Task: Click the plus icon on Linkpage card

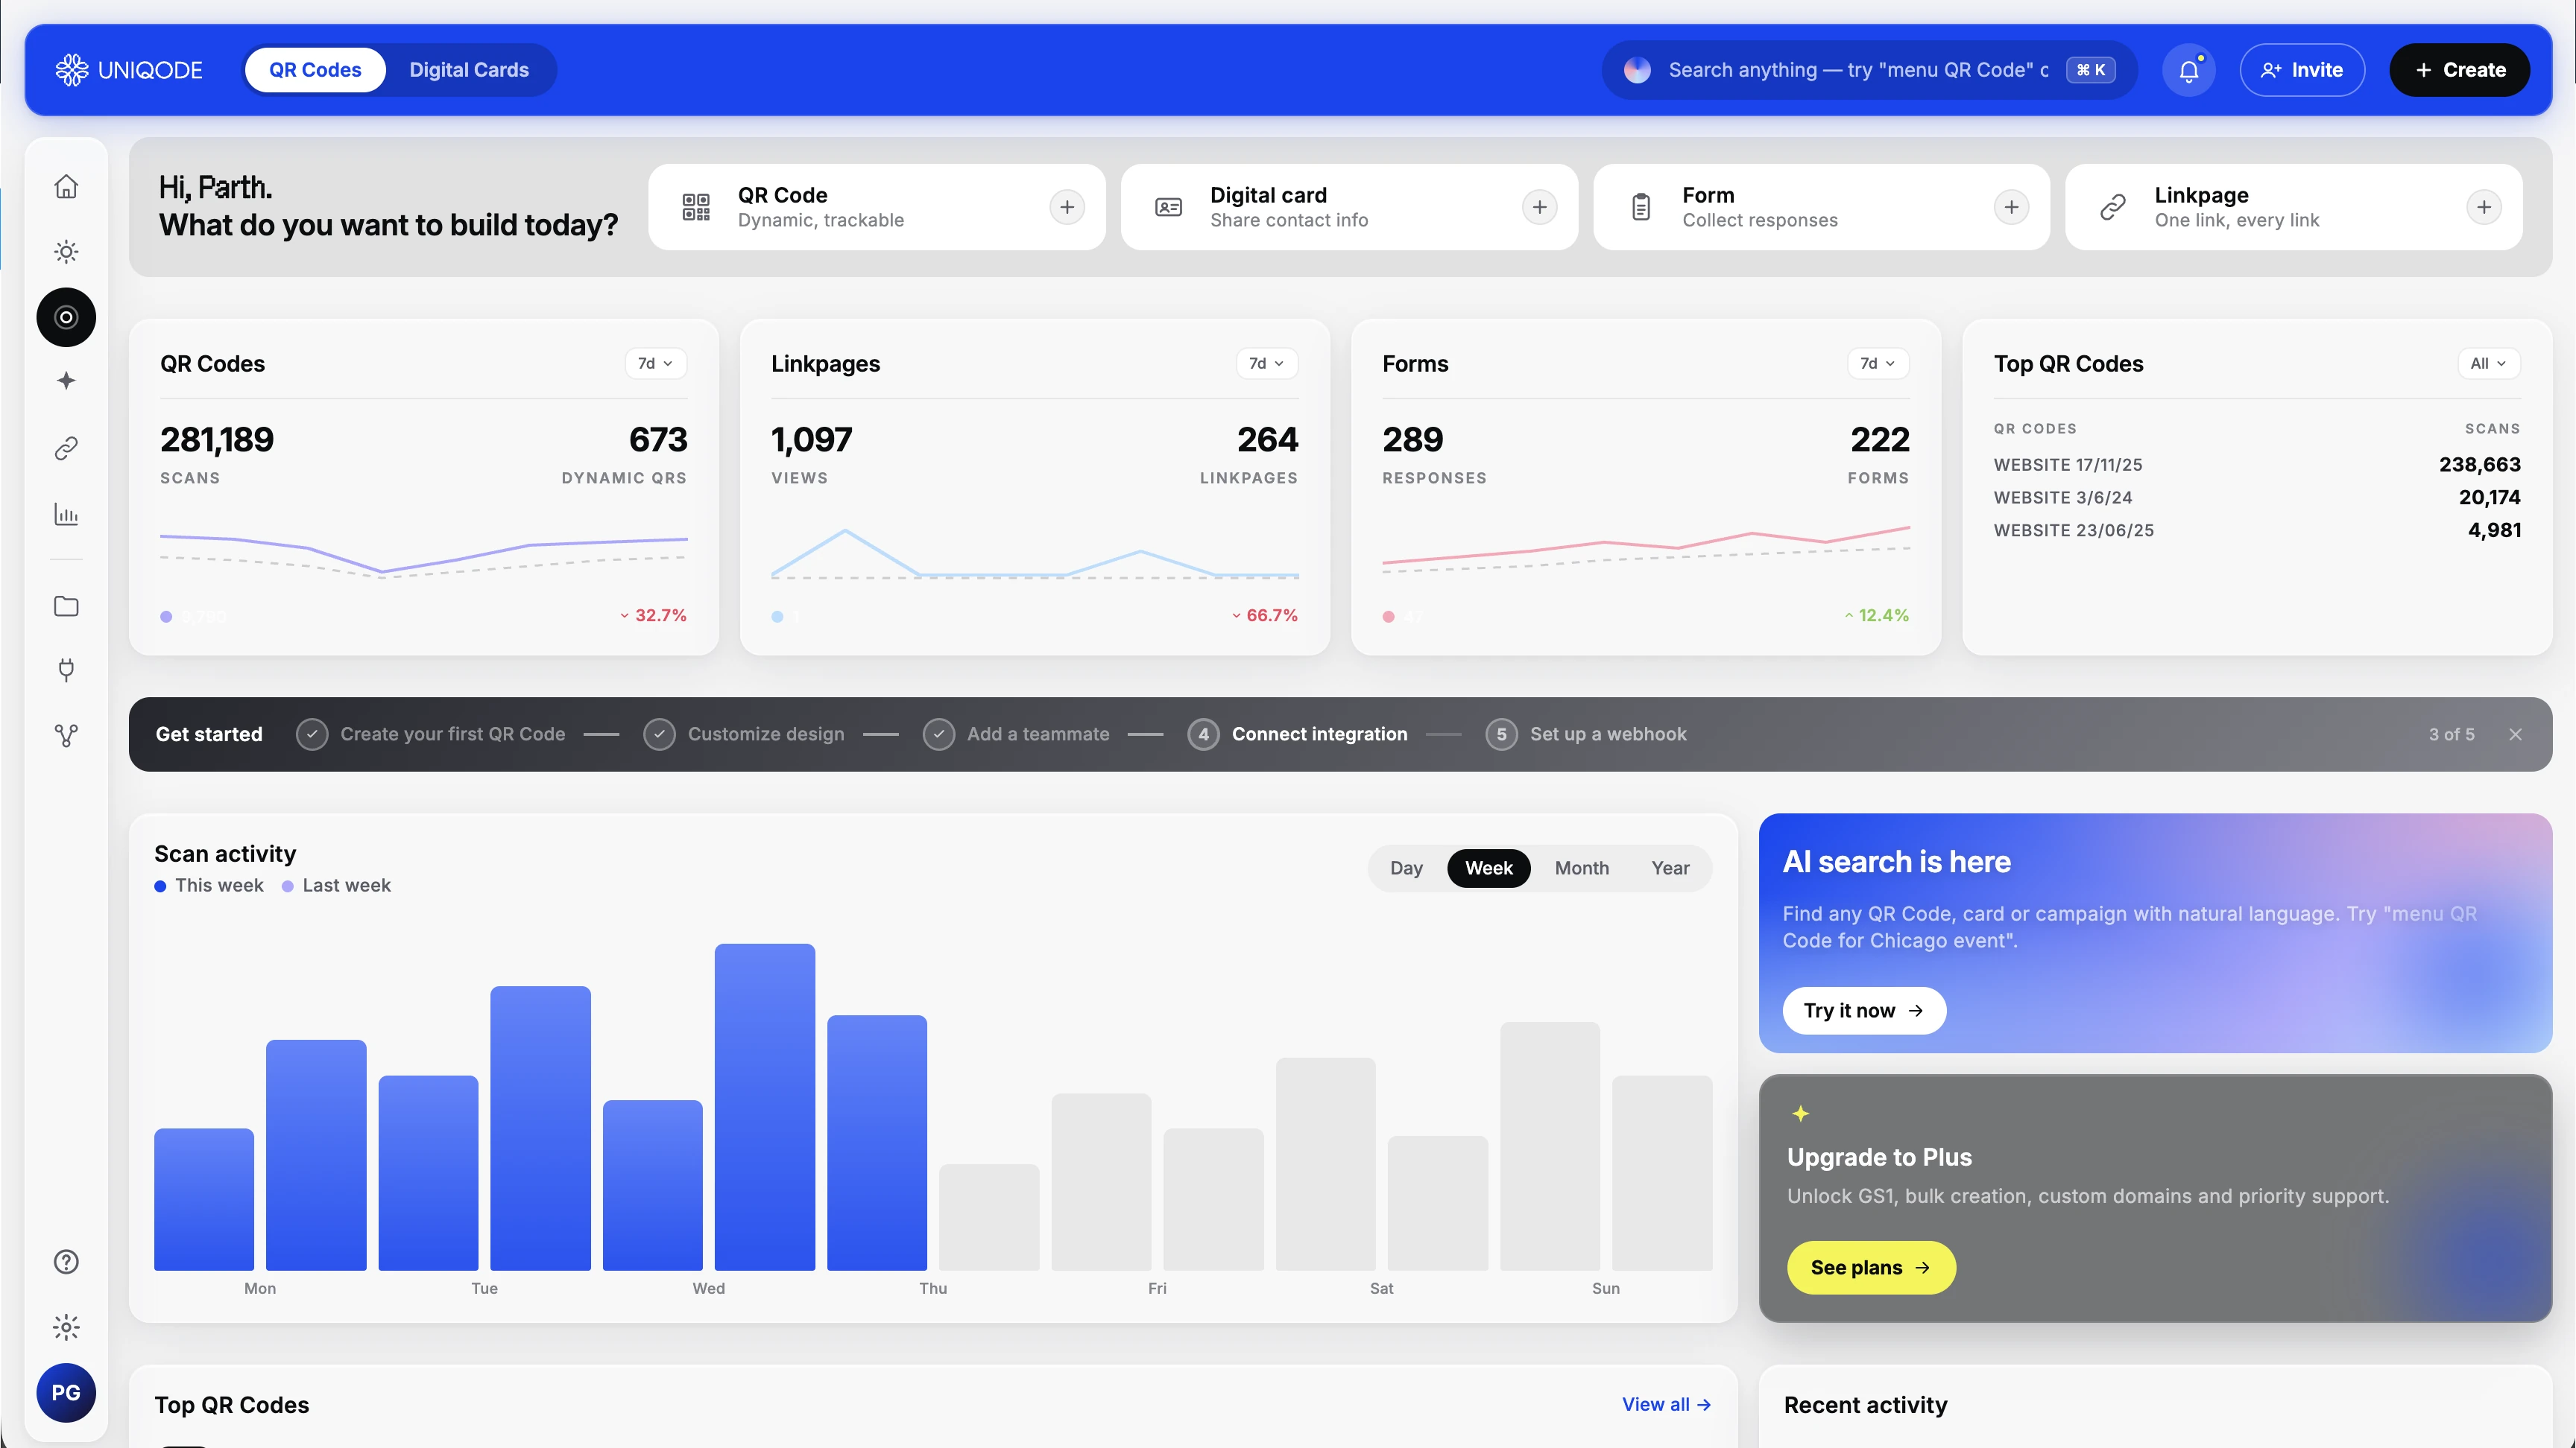Action: click(2483, 207)
